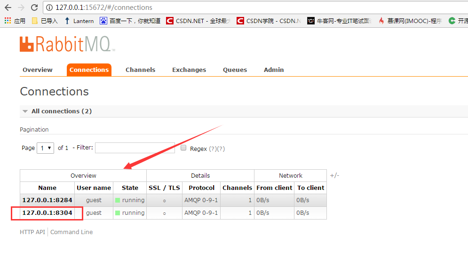Open connection 127.0.0.1:8284
The height and width of the screenshot is (275, 468).
pos(47,200)
